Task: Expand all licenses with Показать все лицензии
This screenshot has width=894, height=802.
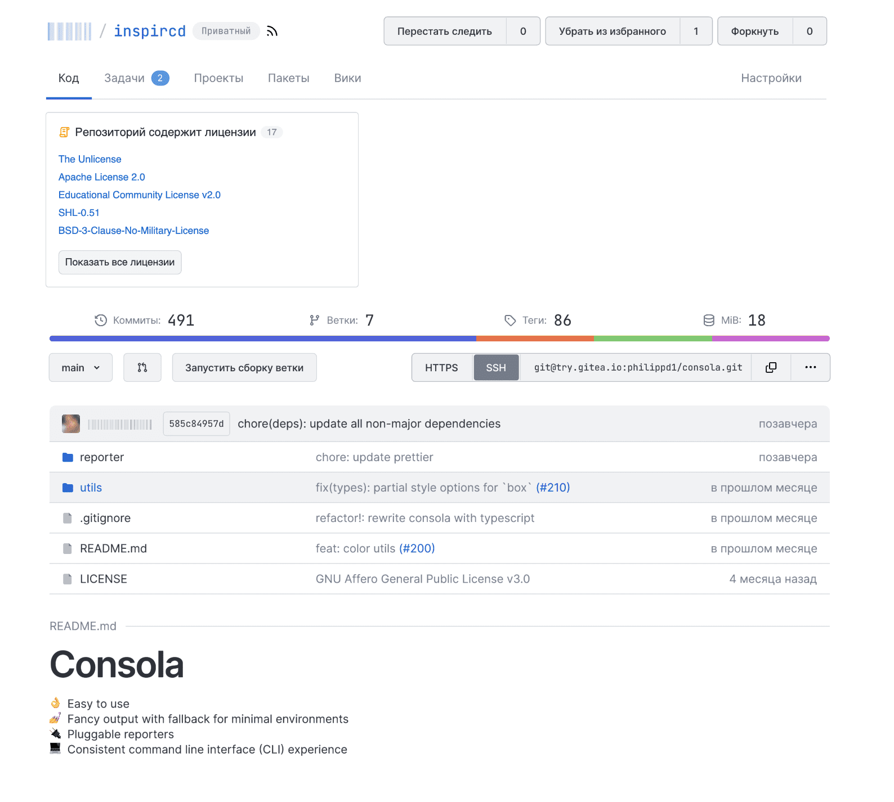Action: point(120,262)
